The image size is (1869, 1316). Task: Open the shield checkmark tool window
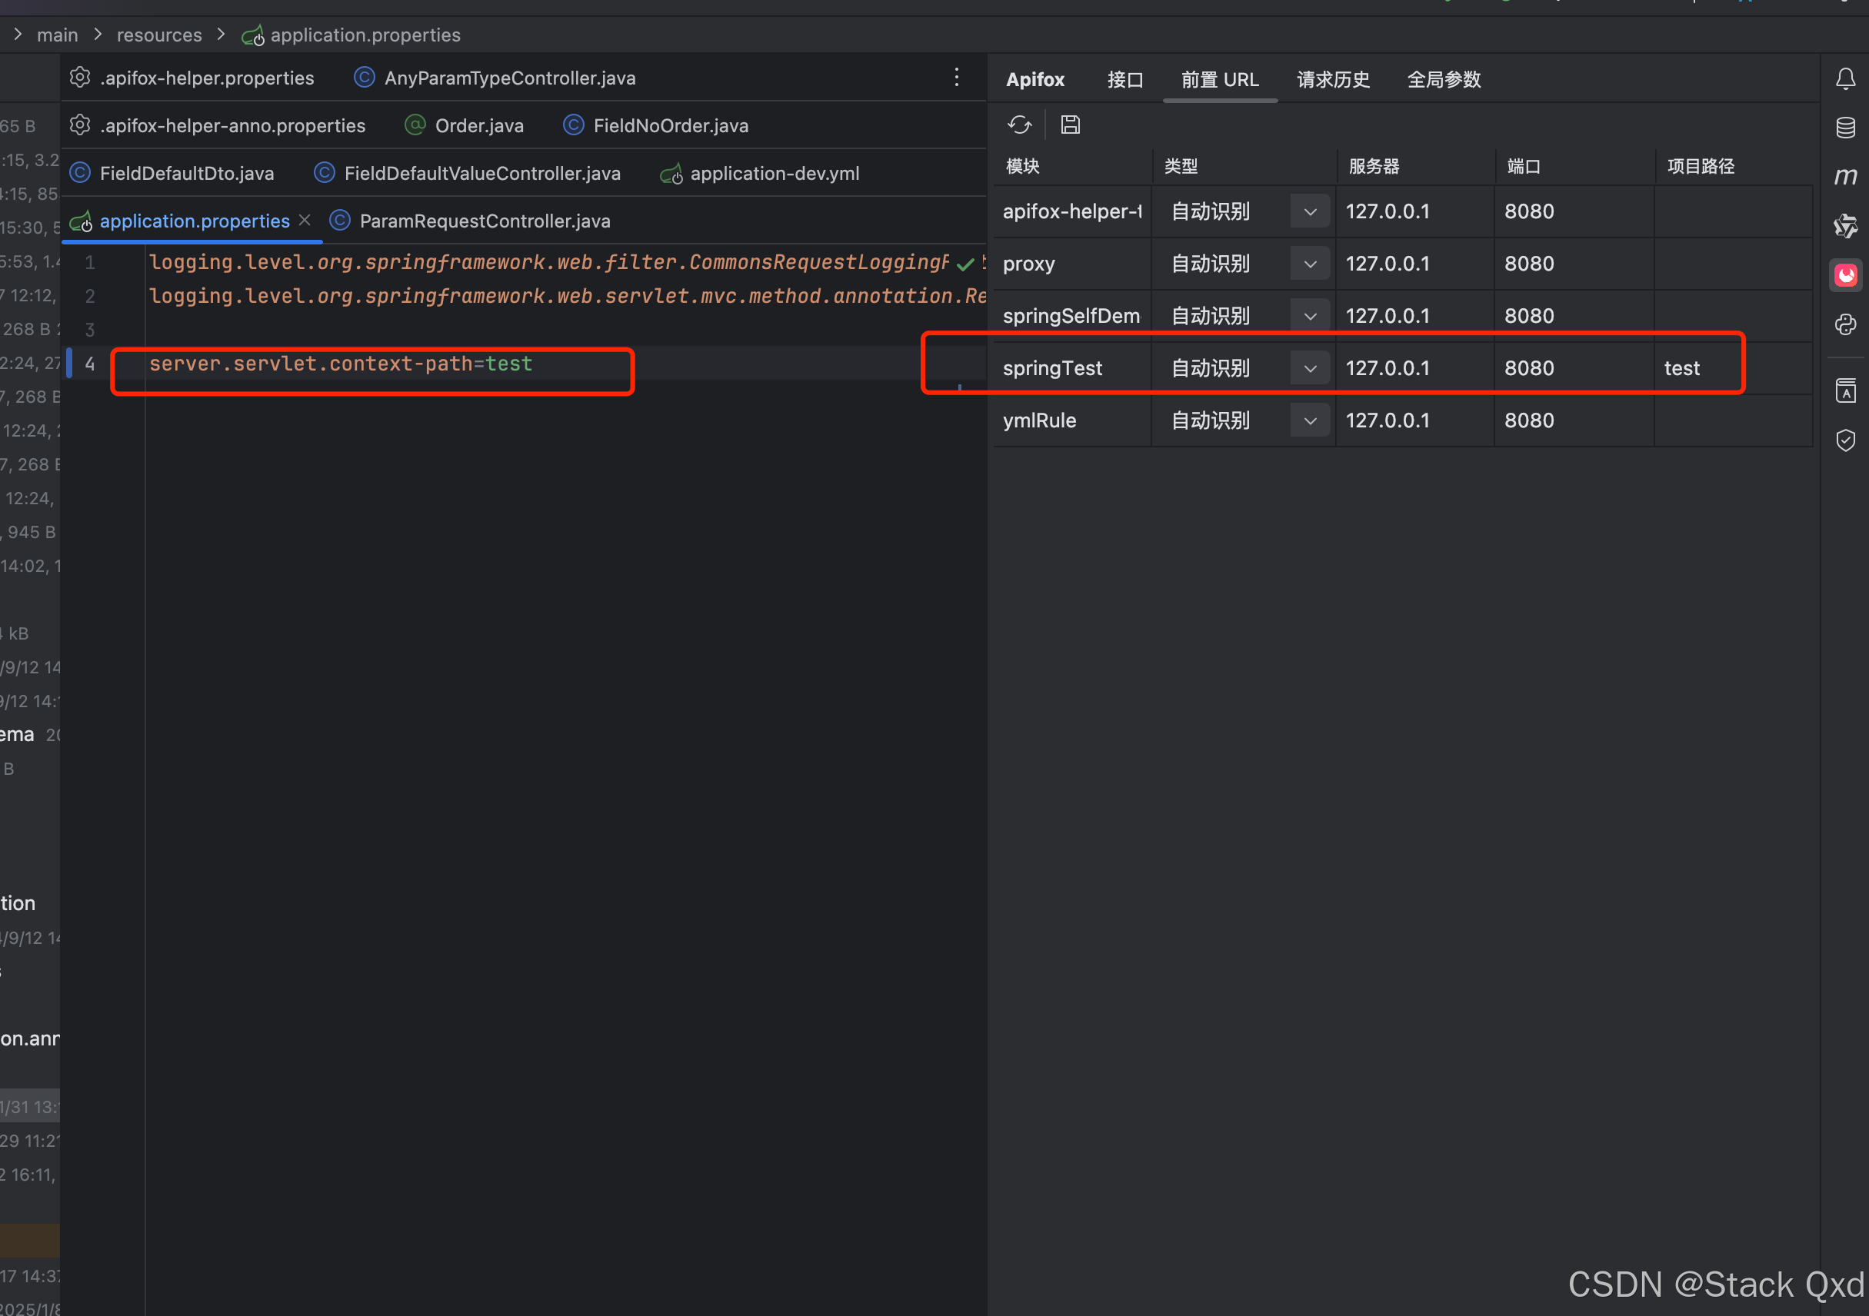click(x=1844, y=440)
